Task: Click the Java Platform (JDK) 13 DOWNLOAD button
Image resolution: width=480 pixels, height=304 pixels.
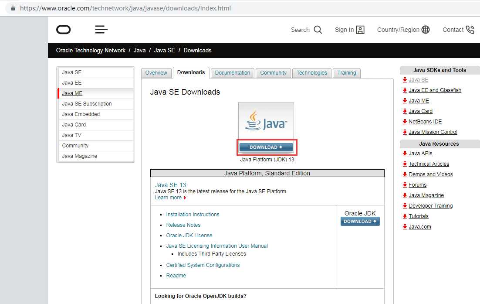Action: pyautogui.click(x=266, y=147)
